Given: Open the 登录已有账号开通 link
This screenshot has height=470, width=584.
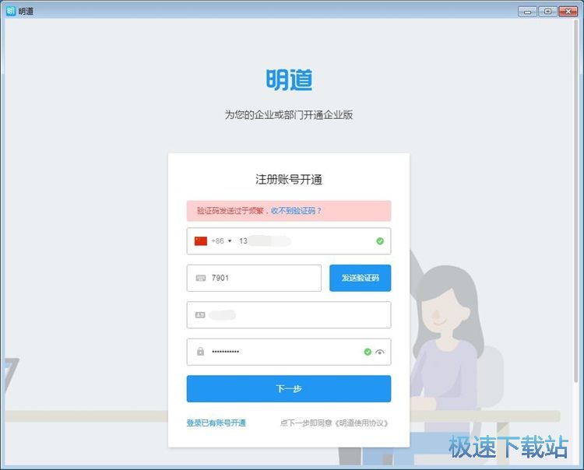Looking at the screenshot, I should (x=216, y=423).
